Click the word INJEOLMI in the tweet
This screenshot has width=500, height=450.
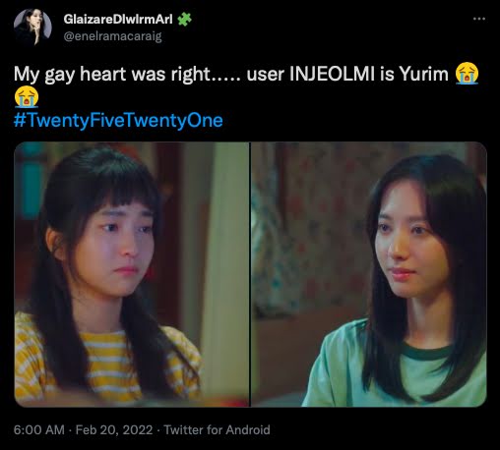click(332, 74)
